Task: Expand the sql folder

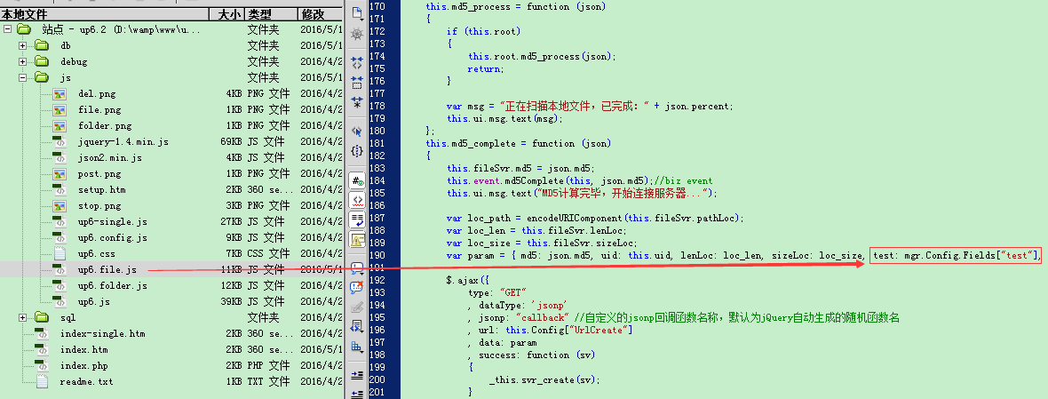Action: pyautogui.click(x=23, y=317)
